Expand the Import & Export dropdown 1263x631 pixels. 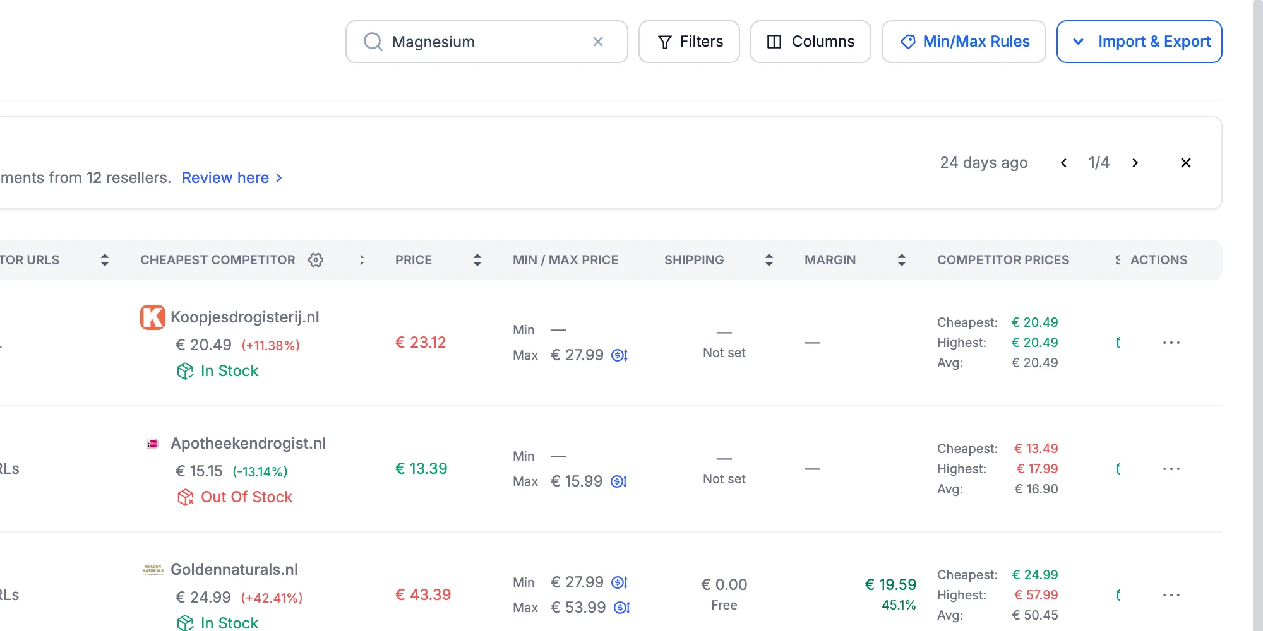click(x=1139, y=42)
